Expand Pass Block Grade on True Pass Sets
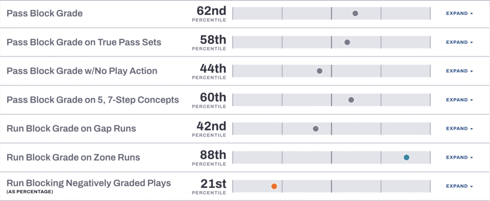 click(x=459, y=42)
